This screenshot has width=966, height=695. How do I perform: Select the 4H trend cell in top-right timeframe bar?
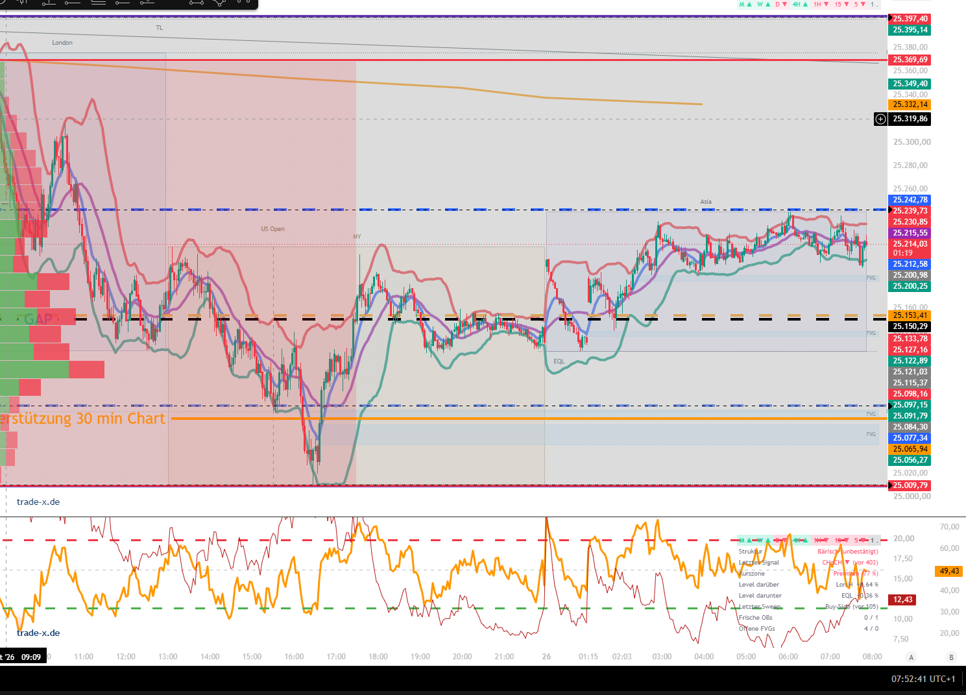[800, 5]
